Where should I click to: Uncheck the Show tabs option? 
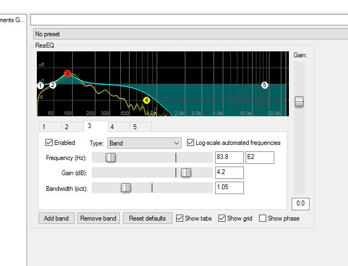click(180, 218)
